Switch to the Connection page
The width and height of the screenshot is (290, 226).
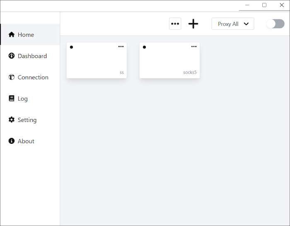pos(33,77)
